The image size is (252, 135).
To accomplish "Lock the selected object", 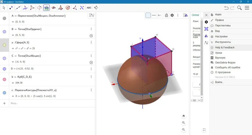I will coord(166,15).
